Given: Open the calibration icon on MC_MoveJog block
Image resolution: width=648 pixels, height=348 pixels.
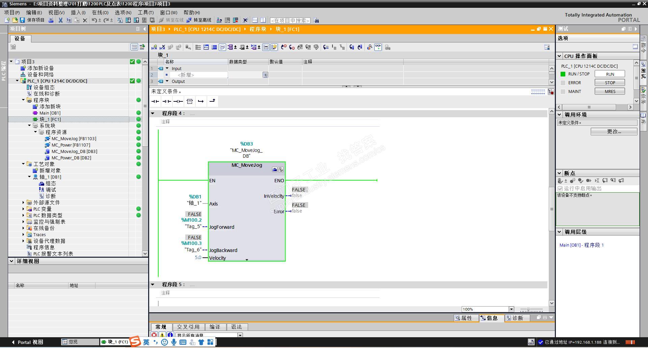Looking at the screenshot, I should (281, 169).
